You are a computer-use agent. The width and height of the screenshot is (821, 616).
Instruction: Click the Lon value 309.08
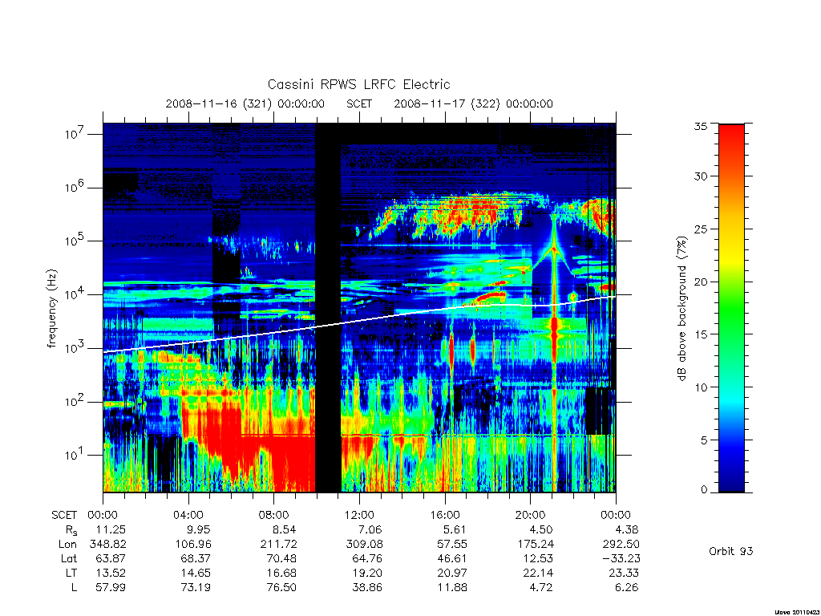point(364,545)
